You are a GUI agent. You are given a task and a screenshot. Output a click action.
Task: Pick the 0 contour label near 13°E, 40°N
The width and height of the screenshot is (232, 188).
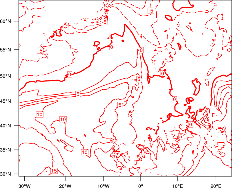point(191,125)
